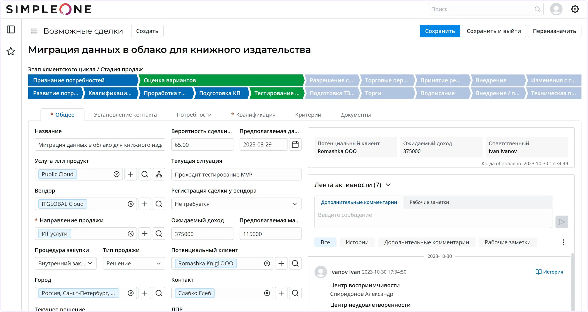588x312 pixels.
Task: Search in Услуга или продукт field
Action: (145, 174)
